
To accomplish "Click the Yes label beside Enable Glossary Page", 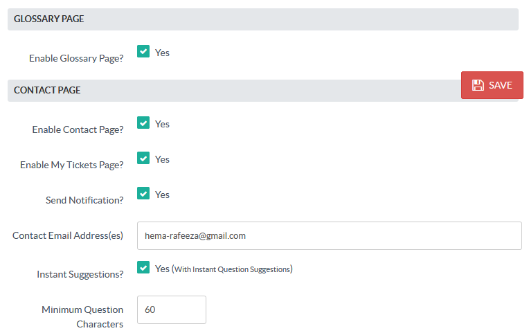I will (162, 53).
